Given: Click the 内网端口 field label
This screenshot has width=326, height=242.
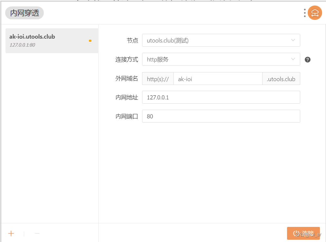Looking at the screenshot, I should [127, 116].
